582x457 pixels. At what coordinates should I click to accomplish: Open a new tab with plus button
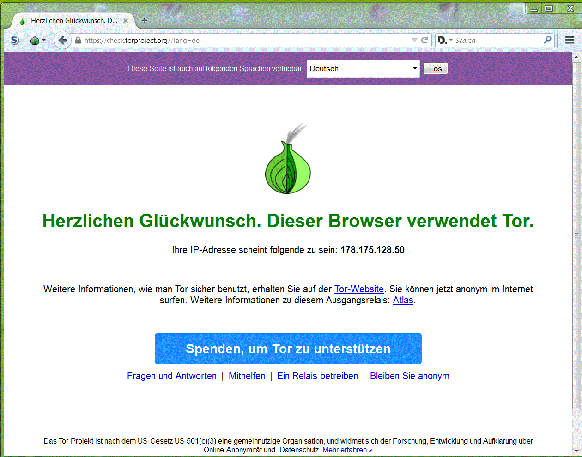145,20
